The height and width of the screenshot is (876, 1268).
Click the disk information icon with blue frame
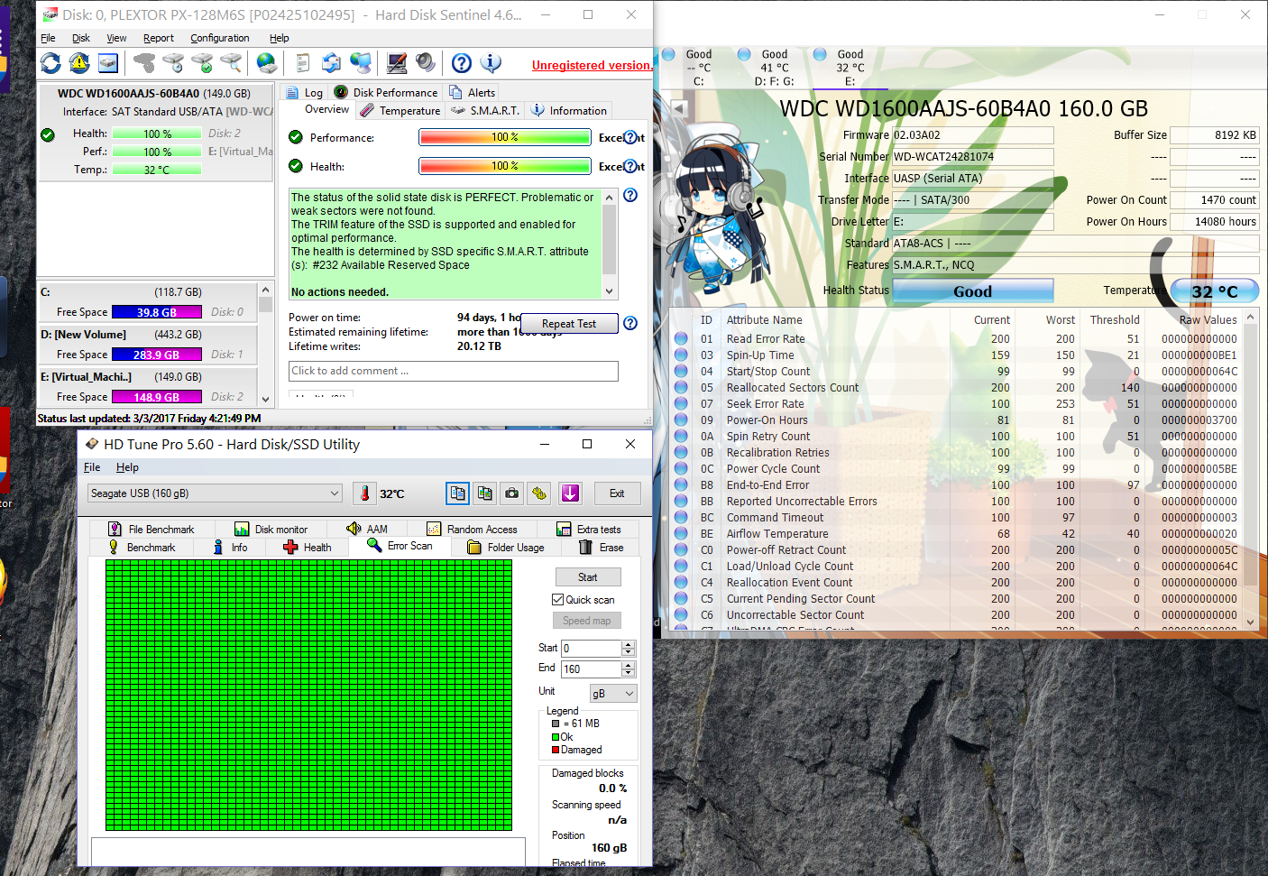[108, 63]
